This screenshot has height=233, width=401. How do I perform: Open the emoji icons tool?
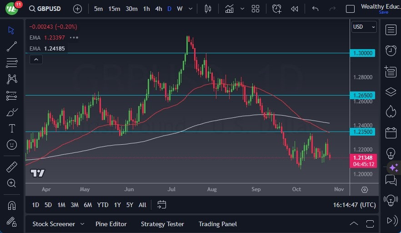(12, 145)
